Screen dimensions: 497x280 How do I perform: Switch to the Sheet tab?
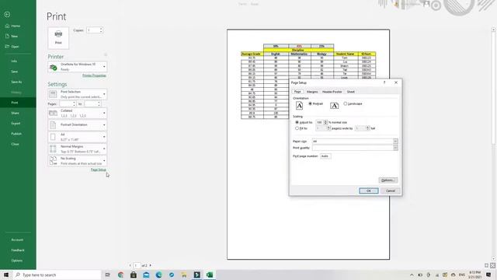[350, 92]
